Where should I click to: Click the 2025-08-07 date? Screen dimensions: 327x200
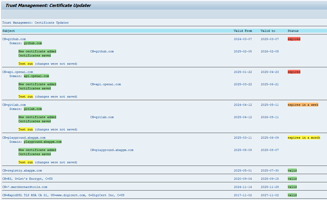pyautogui.click(x=270, y=150)
